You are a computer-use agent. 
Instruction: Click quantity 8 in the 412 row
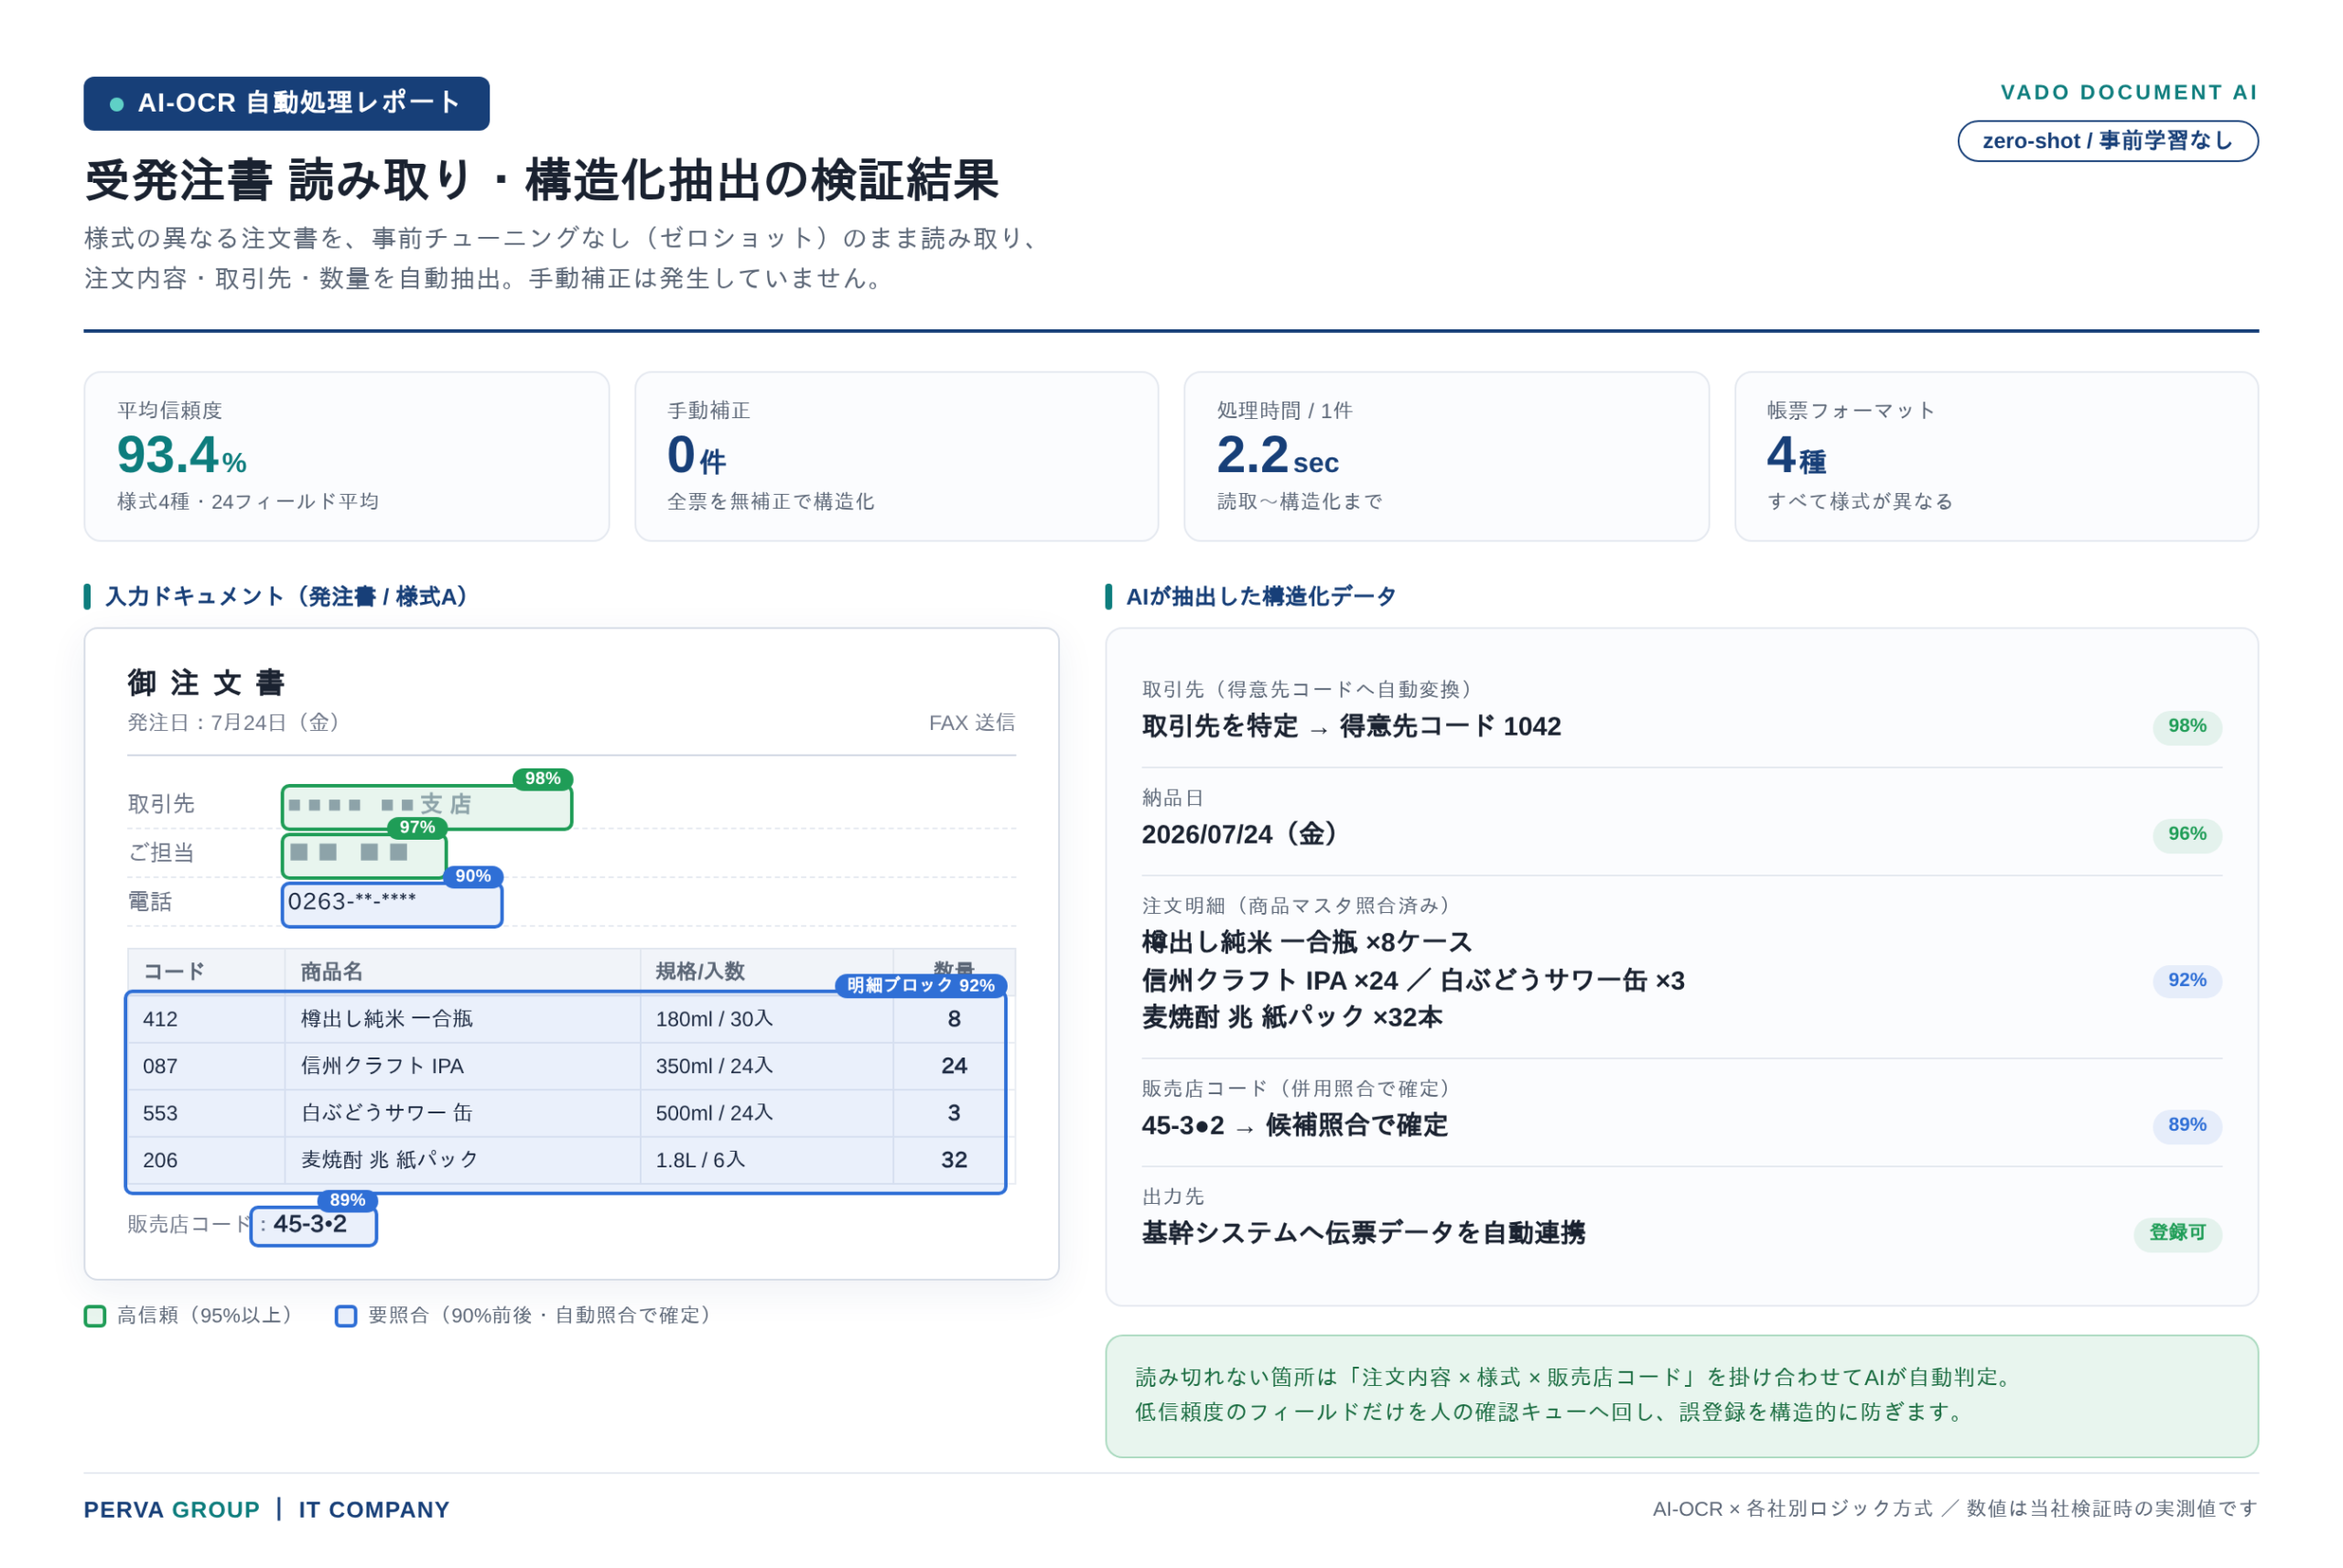[954, 1019]
